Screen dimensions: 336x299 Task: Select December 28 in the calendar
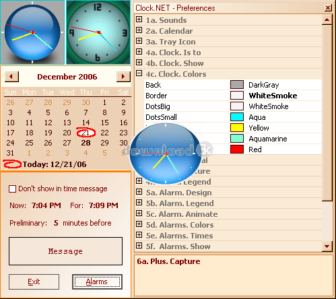86,143
